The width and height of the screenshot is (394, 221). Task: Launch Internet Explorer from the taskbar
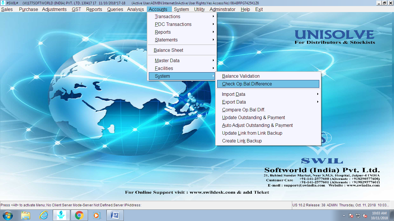tap(44, 215)
